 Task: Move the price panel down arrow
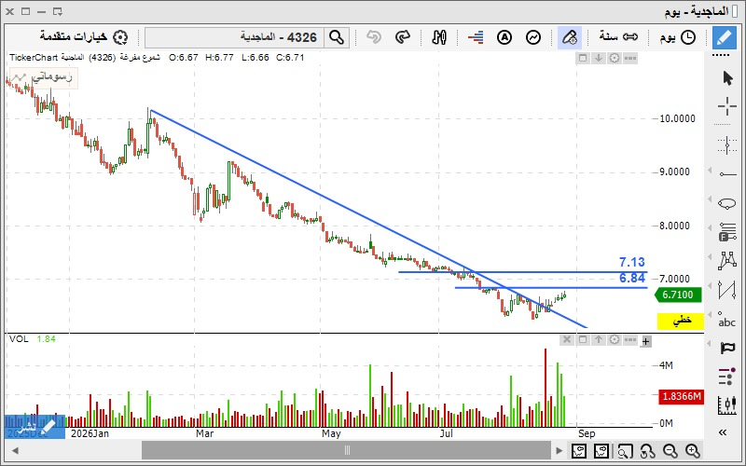click(599, 58)
